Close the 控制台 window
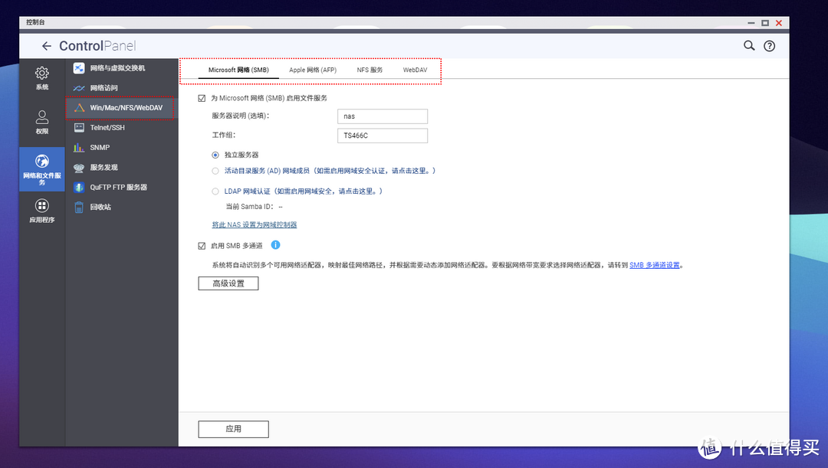 coord(778,23)
